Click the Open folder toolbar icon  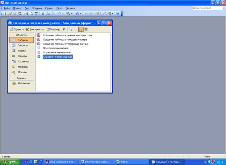click(9, 13)
